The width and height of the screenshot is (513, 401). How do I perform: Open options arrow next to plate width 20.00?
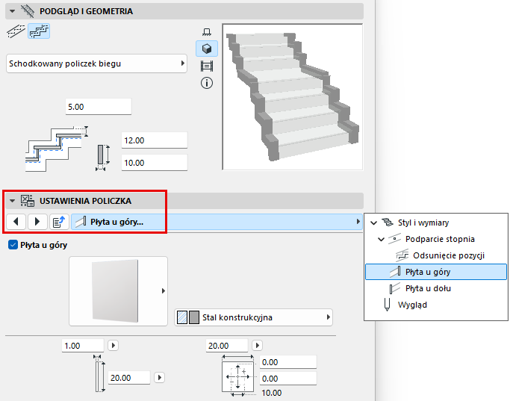257,346
